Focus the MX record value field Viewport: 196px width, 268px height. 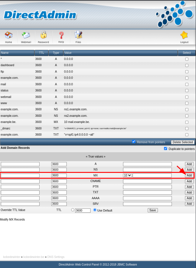152,175
